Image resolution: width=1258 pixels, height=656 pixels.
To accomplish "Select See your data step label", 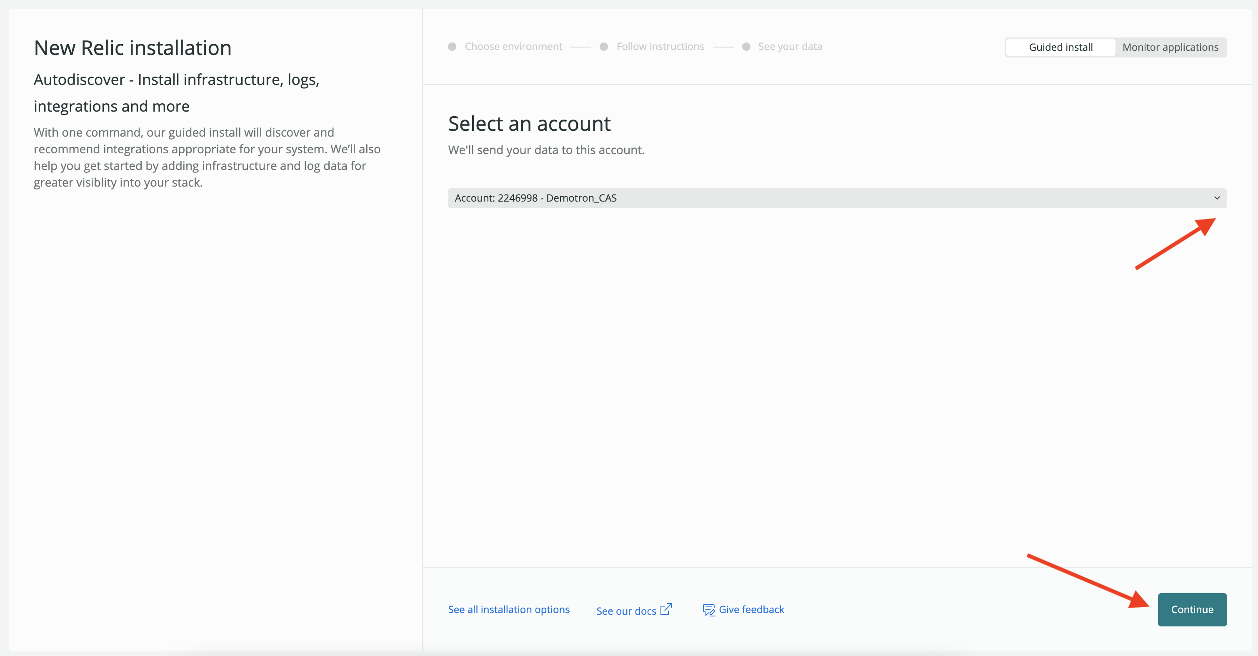I will pos(790,46).
